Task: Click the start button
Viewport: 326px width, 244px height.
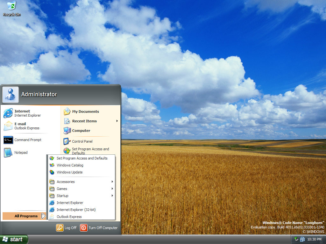Action: point(14,240)
